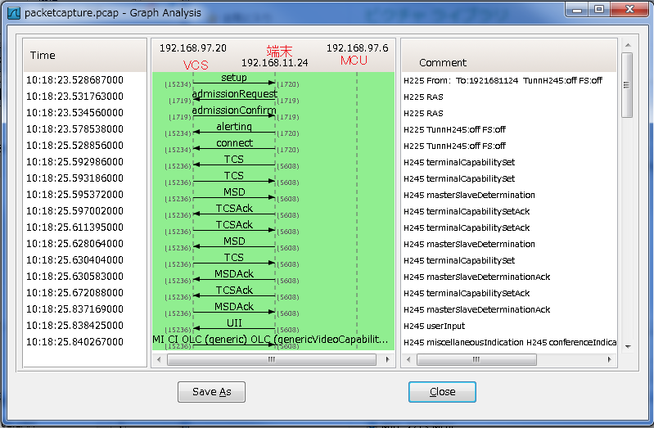Select time 10:18:25.838425000
The image size is (654, 428).
[74, 326]
